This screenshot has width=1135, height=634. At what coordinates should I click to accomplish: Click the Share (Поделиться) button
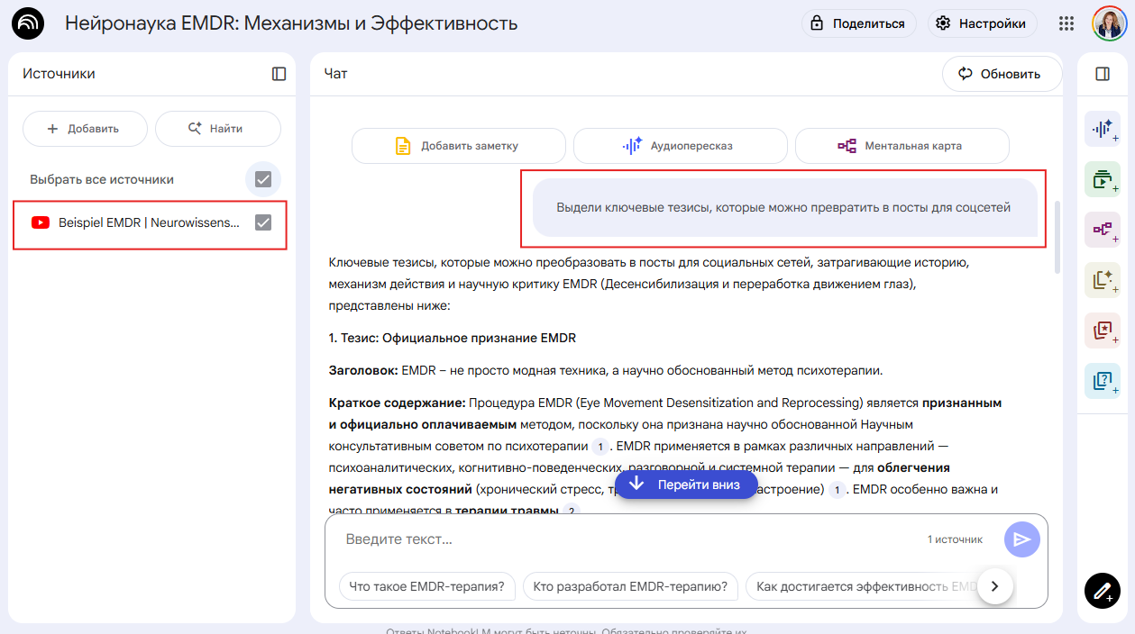click(858, 23)
